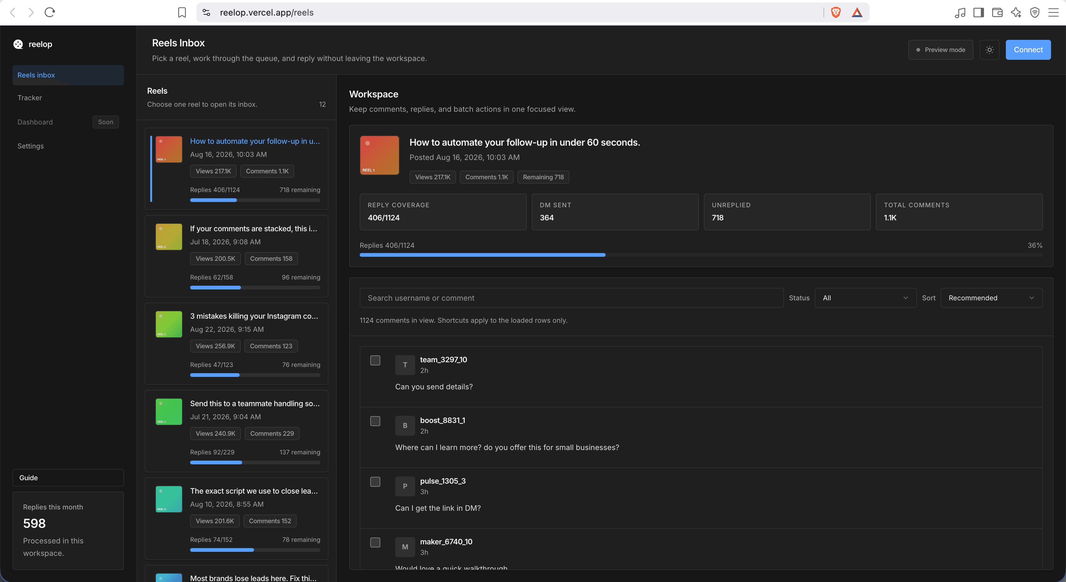
Task: Tick the checkbox for pulse_1305_3 comment
Action: tap(375, 481)
